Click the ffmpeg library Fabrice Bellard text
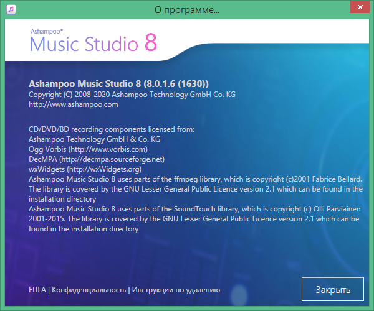374x311 pixels. (195, 189)
